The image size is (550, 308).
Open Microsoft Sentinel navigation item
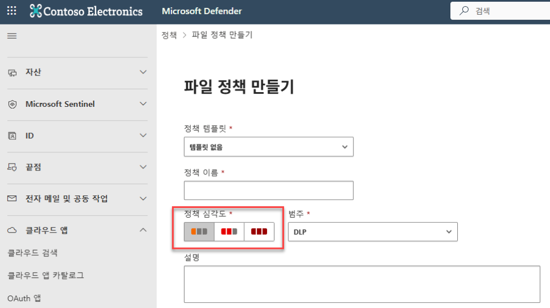click(x=77, y=104)
